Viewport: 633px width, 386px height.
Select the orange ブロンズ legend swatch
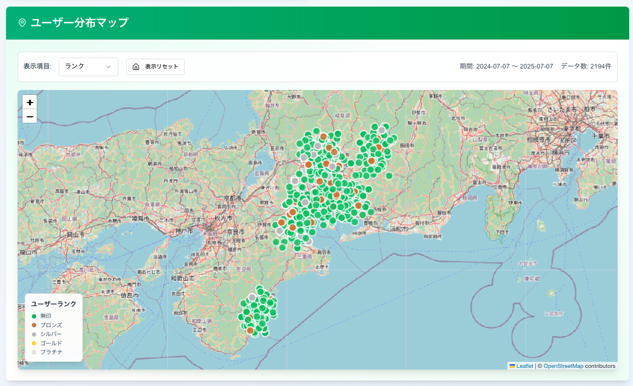pyautogui.click(x=34, y=325)
